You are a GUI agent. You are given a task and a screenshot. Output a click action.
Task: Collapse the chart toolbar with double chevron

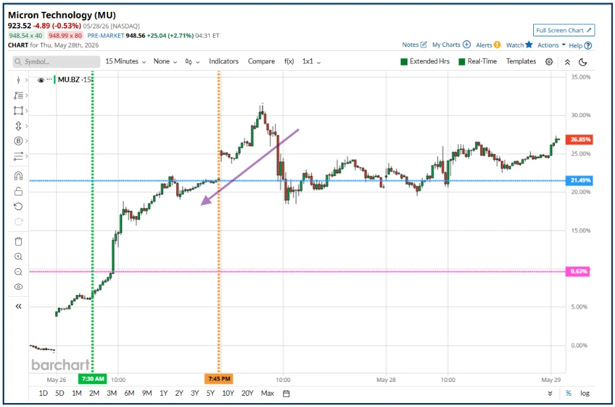(x=567, y=62)
